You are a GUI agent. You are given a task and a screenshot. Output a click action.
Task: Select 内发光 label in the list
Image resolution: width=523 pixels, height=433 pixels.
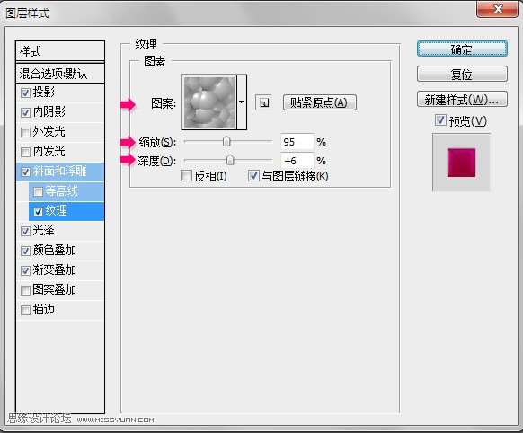[x=49, y=152]
